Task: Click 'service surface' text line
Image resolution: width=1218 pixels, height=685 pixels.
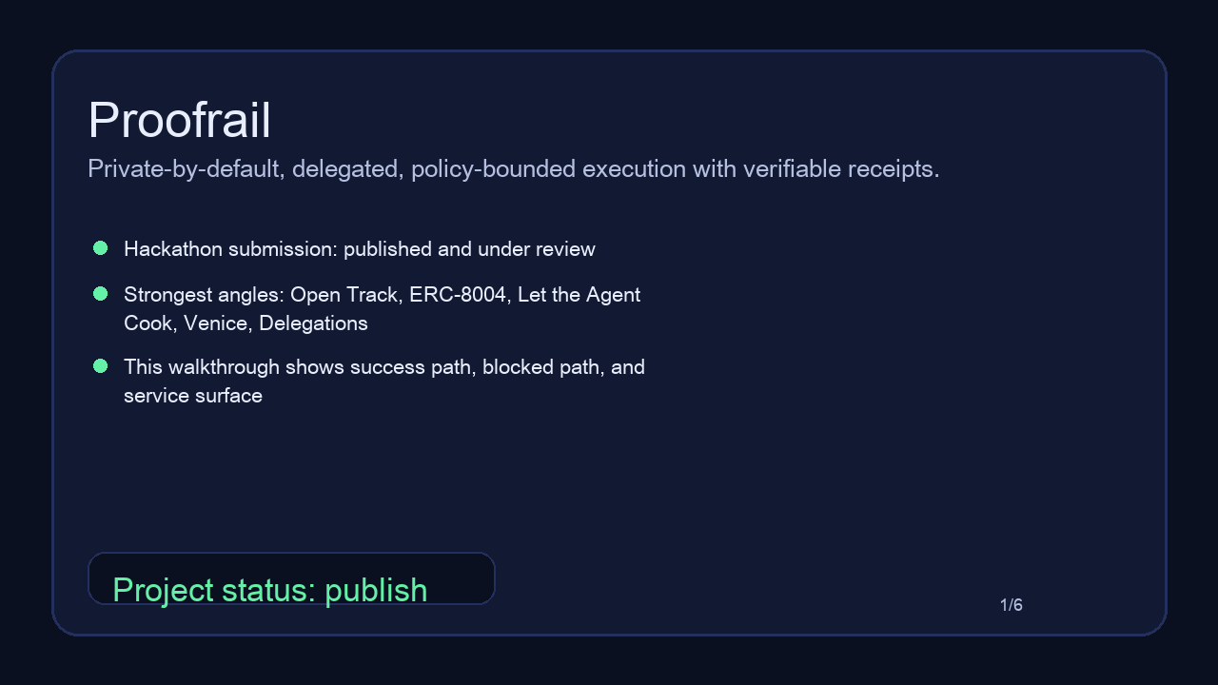Action: click(x=193, y=396)
